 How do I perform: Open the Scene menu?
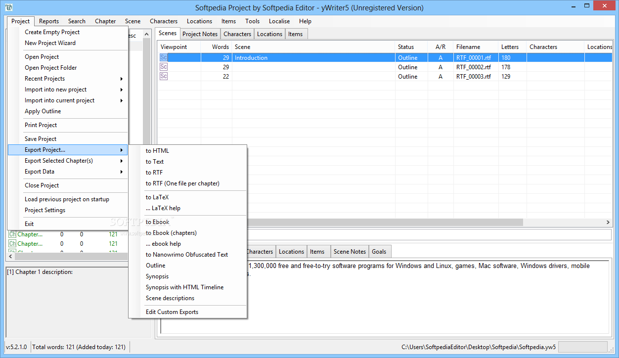(x=133, y=21)
